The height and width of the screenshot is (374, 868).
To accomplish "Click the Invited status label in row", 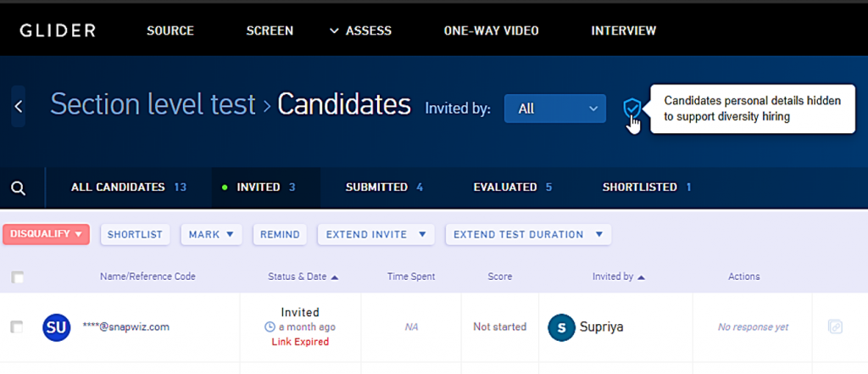I will pos(300,312).
